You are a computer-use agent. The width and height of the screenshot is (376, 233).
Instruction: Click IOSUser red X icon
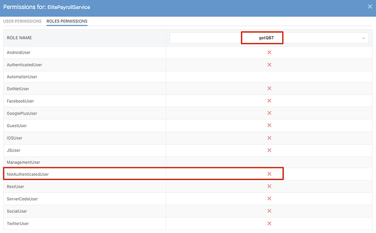pyautogui.click(x=269, y=138)
